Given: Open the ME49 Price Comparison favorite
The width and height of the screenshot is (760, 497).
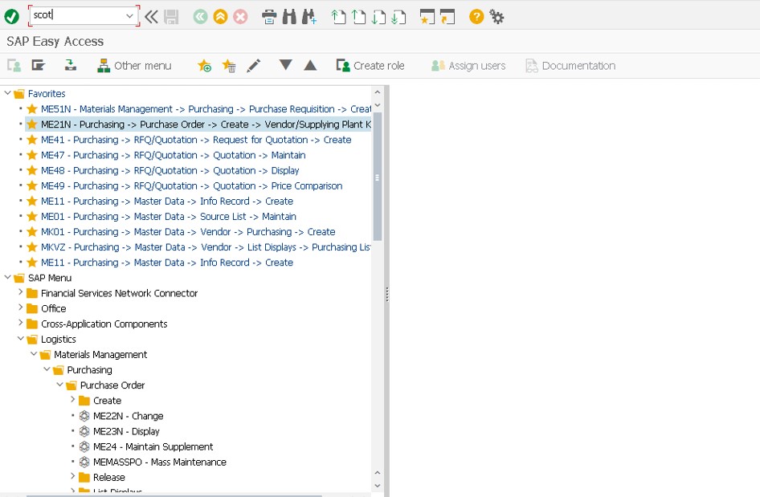Looking at the screenshot, I should (191, 186).
